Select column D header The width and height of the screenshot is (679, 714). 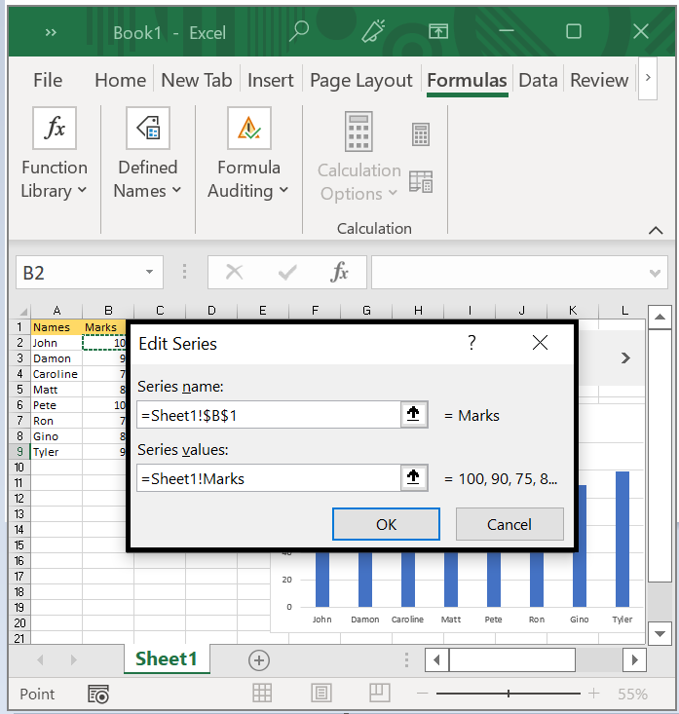(x=211, y=311)
